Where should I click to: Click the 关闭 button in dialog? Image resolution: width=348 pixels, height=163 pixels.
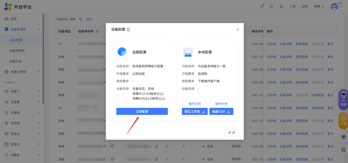click(x=231, y=132)
